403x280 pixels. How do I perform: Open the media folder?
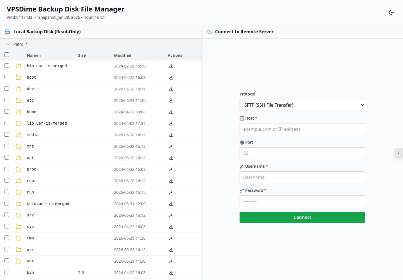(33, 135)
